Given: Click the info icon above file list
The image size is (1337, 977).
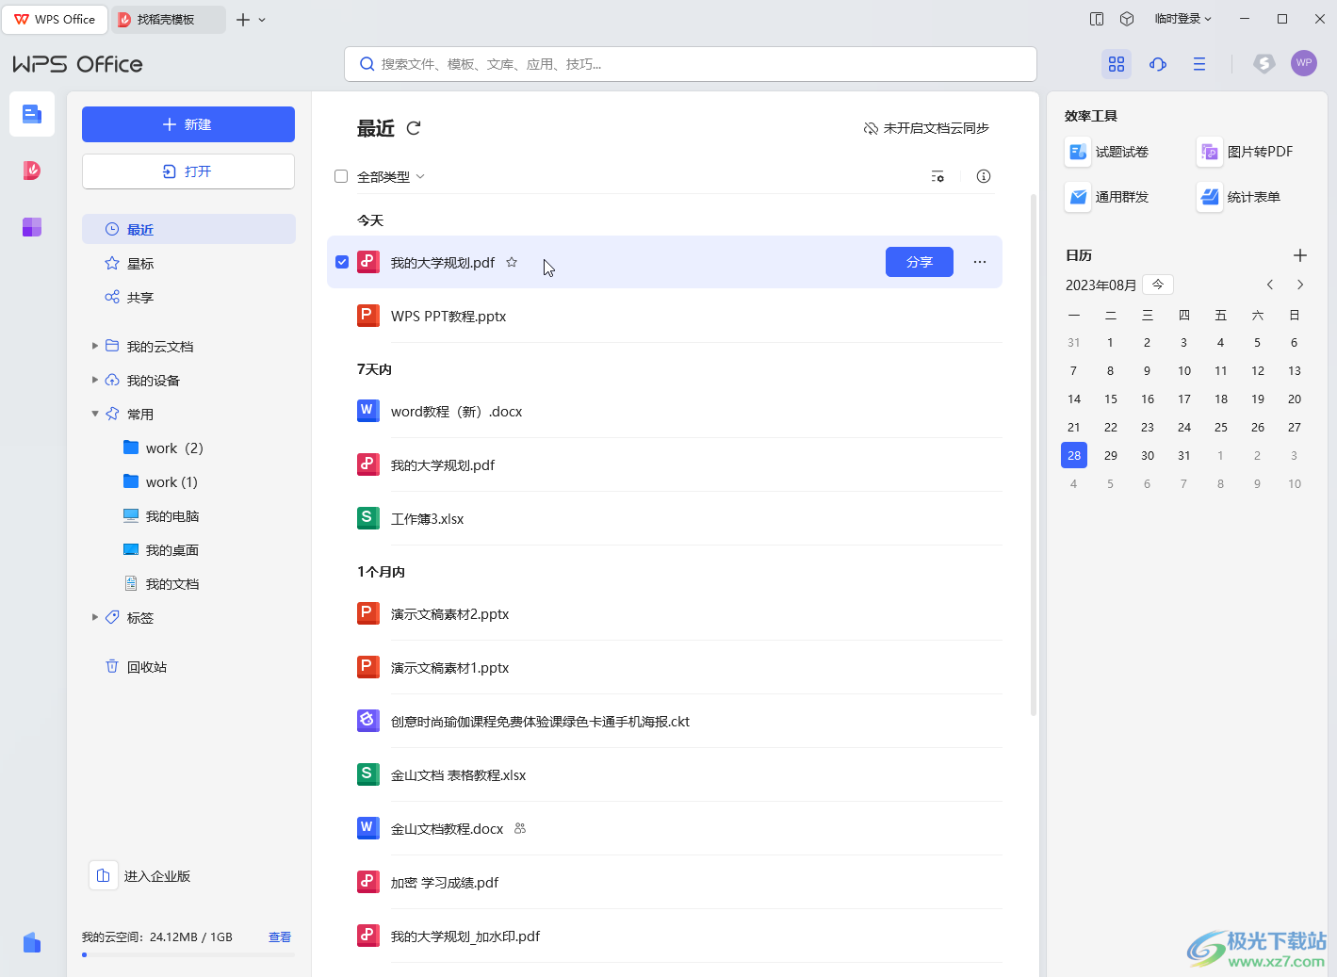Looking at the screenshot, I should (984, 176).
